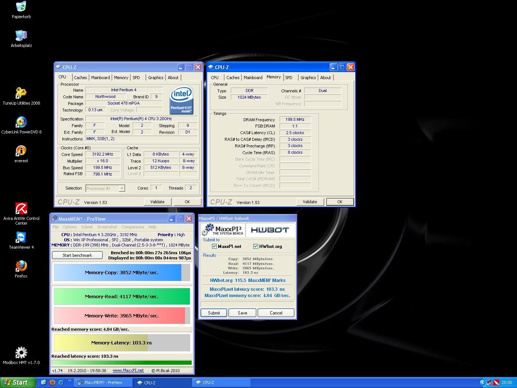Click the MaxxPI² system bench logo
The height and width of the screenshot is (388, 517).
[223, 230]
